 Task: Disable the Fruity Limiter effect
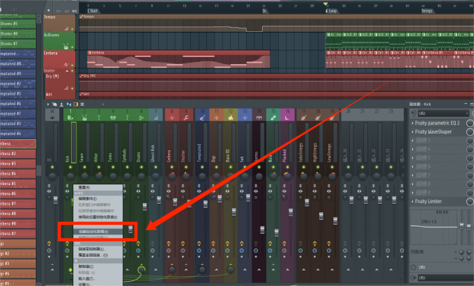470,201
